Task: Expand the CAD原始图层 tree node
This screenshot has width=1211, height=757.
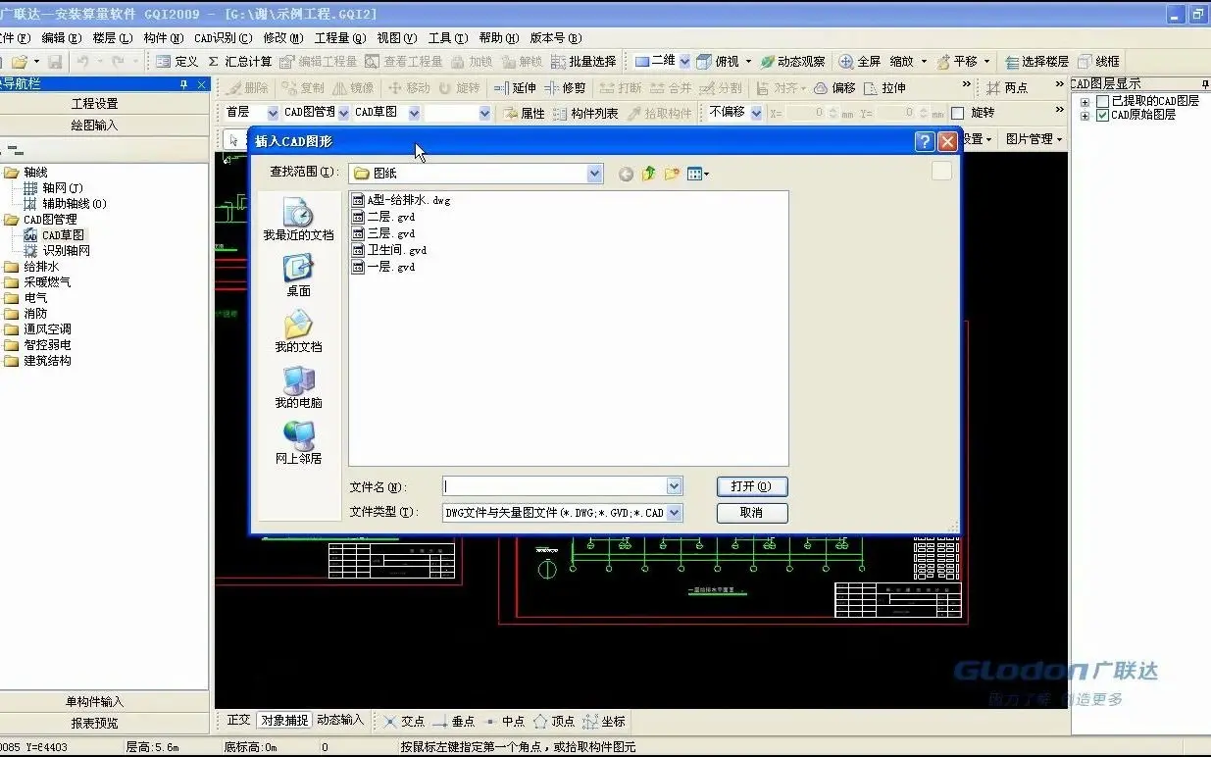Action: point(1085,115)
